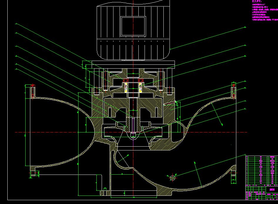The image size is (278, 204).
Task: Click the red bolt on left inlet flange top
Action: point(33,91)
